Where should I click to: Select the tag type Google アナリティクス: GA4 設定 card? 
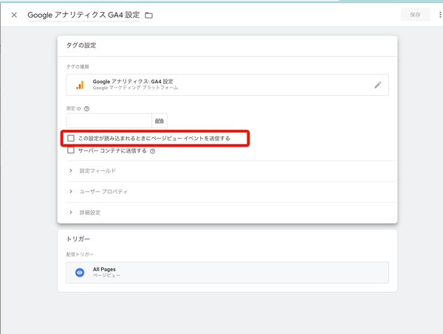click(227, 85)
